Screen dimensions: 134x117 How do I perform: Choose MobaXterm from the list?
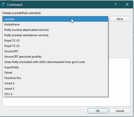(55, 24)
